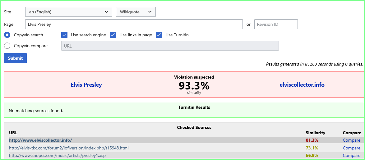The height and width of the screenshot is (160, 365).
Task: Open the Wikiquote project dropdown
Action: coord(136,12)
